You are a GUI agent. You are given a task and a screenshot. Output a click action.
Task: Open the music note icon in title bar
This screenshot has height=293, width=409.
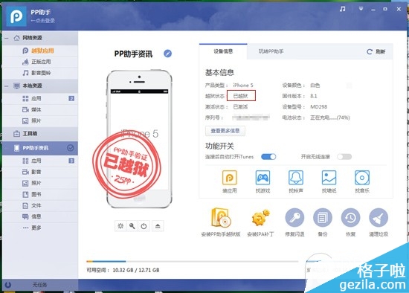click(x=343, y=9)
